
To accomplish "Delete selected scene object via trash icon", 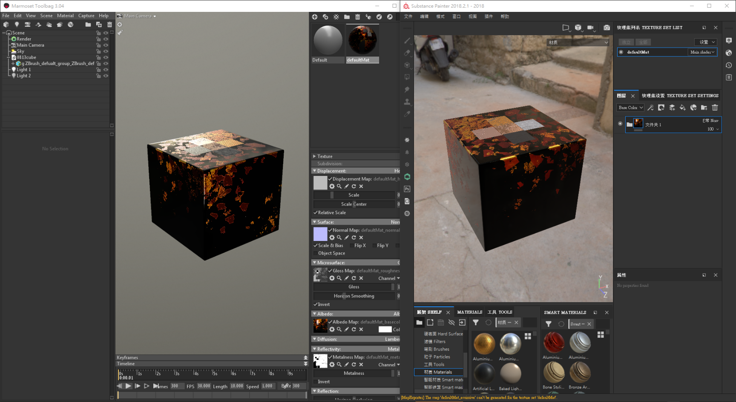I will tap(109, 25).
